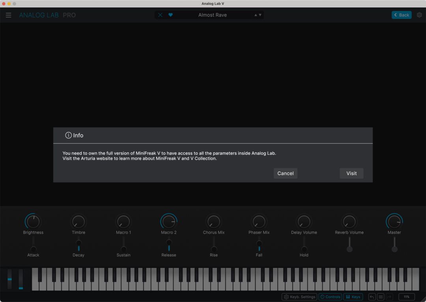Click the Brightness knob
Viewport: 426px width, 302px height.
pyautogui.click(x=33, y=222)
